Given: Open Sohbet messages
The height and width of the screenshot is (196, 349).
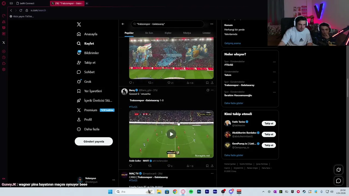Looking at the screenshot, I should tap(86, 72).
